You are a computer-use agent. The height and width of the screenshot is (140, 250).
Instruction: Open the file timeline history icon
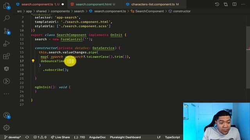(217, 4)
